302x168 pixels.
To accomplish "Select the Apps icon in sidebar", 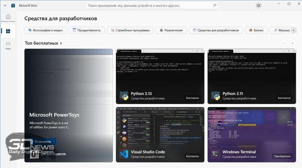I will (8, 31).
